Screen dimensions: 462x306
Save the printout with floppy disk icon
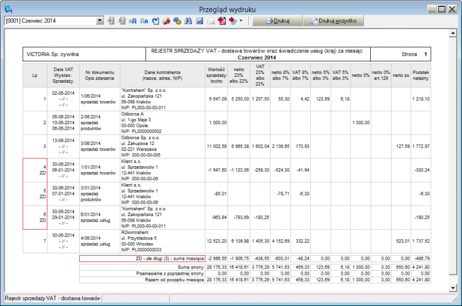(199, 21)
